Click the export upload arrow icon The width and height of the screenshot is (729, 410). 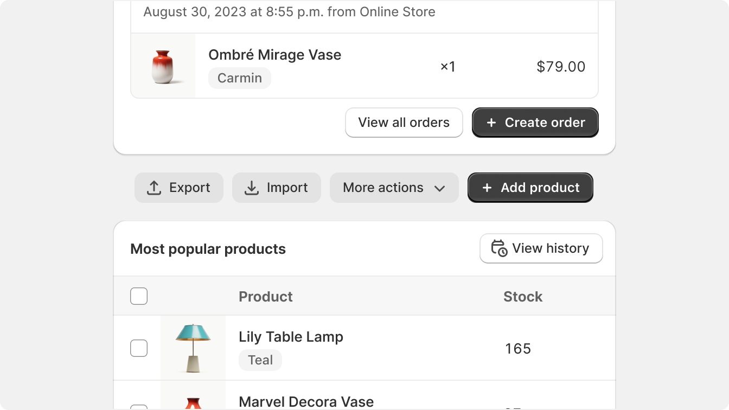(x=154, y=188)
